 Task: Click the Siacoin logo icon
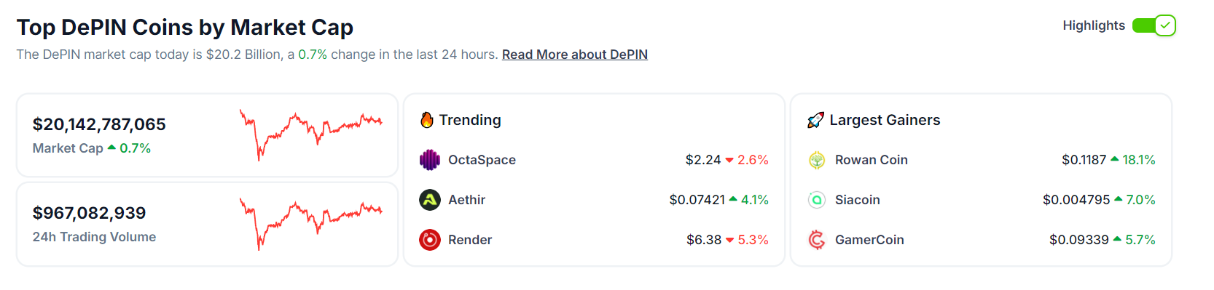point(817,200)
